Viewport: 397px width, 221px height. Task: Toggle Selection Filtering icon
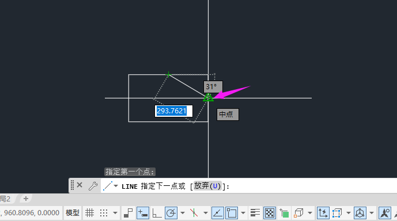tap(337, 213)
